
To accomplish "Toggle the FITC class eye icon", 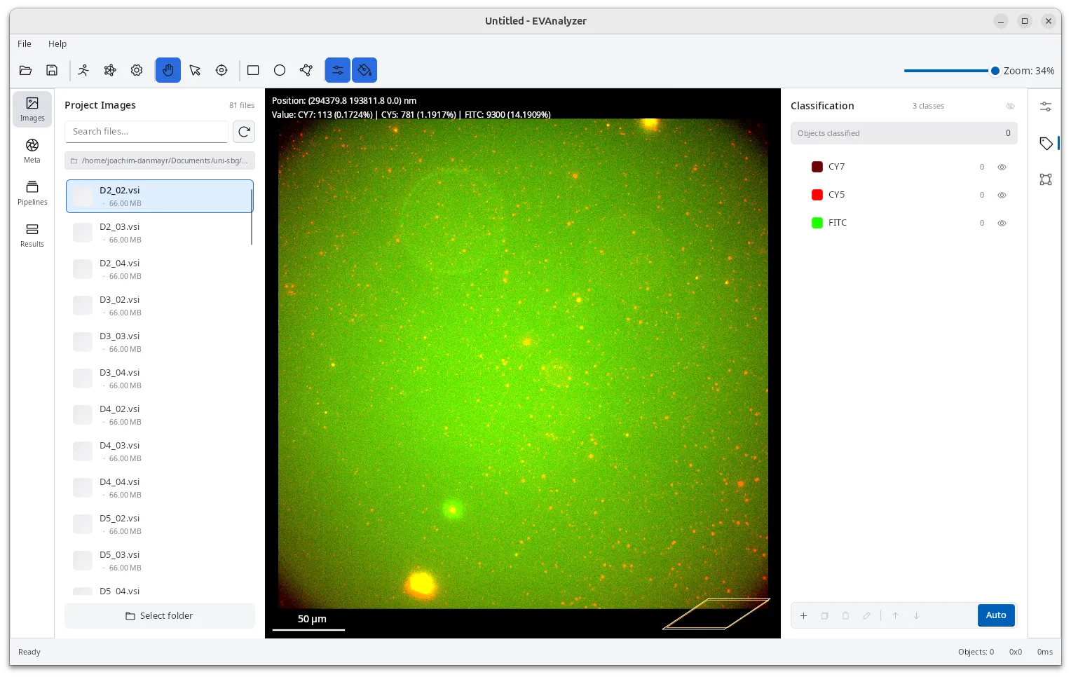I will (x=1002, y=223).
